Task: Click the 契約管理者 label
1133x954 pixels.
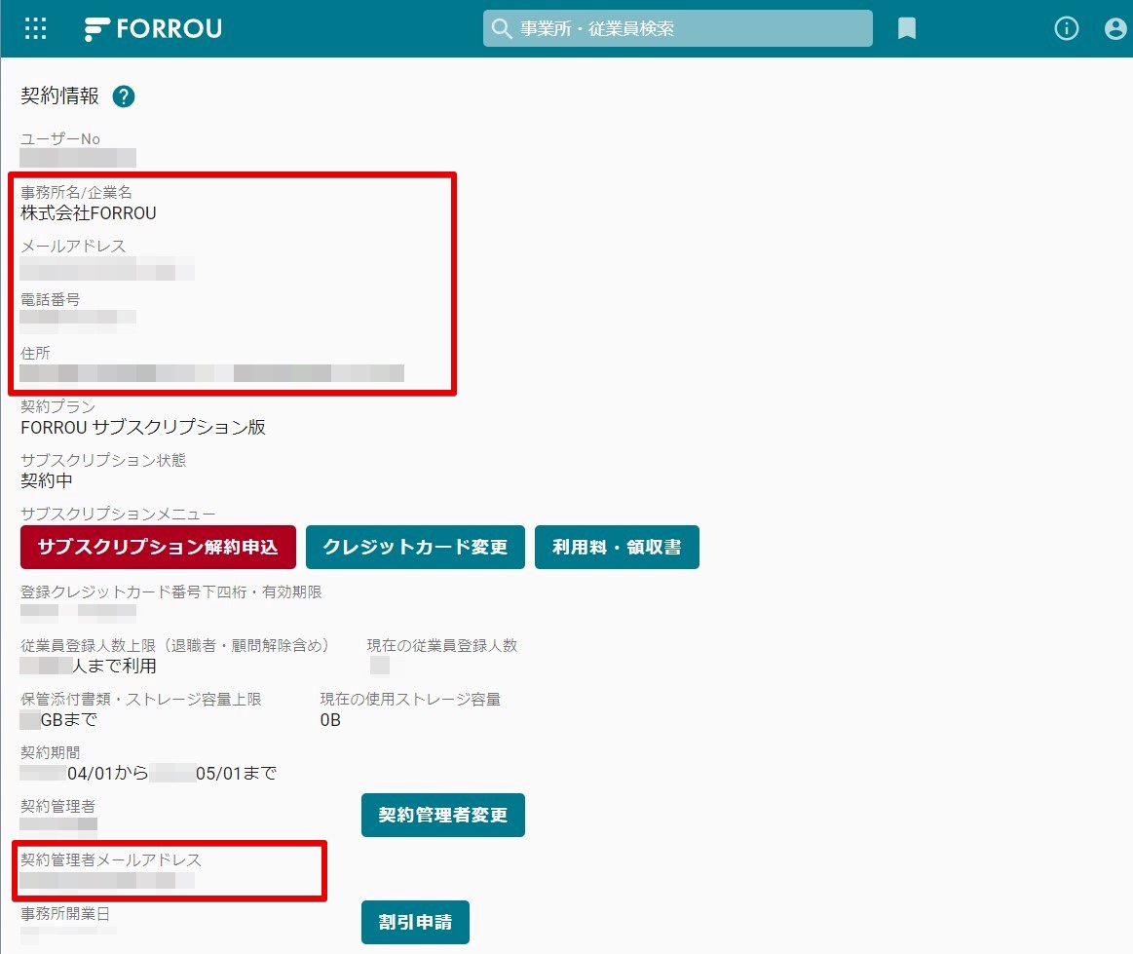Action: point(57,806)
